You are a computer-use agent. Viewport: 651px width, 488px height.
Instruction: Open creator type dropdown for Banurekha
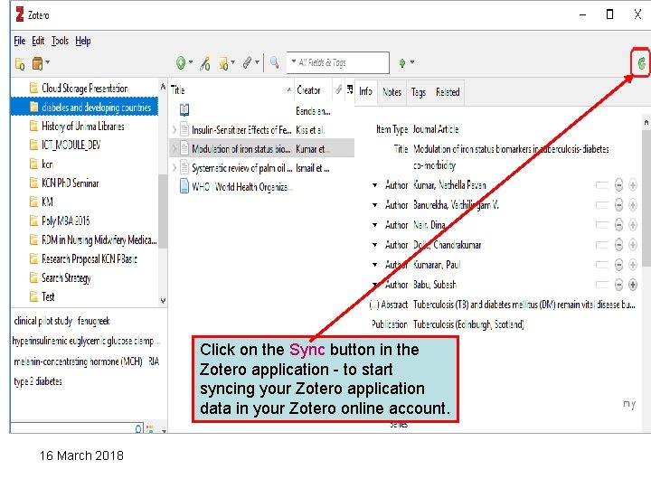tap(375, 205)
